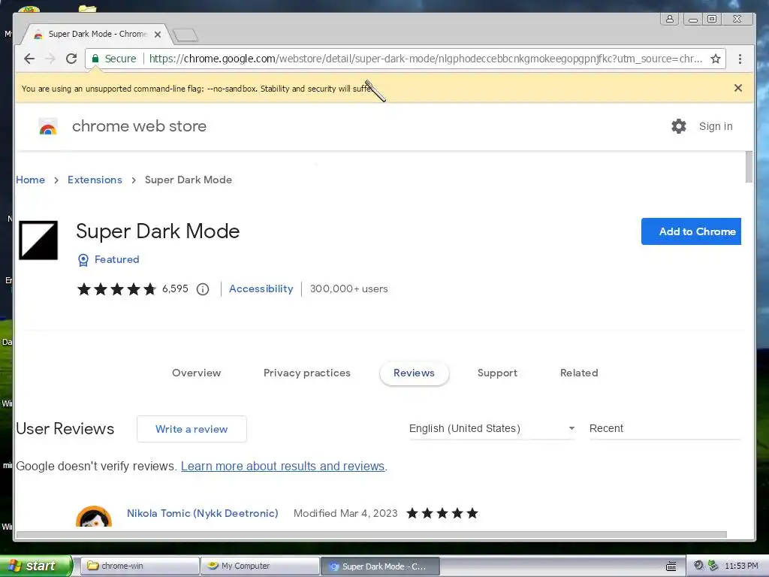Click the Modified Mar 4, 2023 date
The width and height of the screenshot is (769, 577).
click(345, 513)
